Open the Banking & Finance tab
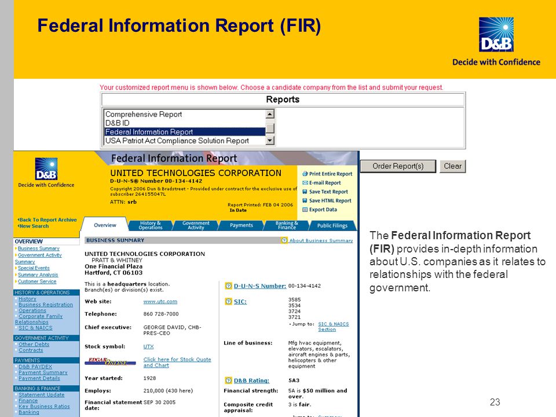This screenshot has height=417, width=556. point(287,225)
